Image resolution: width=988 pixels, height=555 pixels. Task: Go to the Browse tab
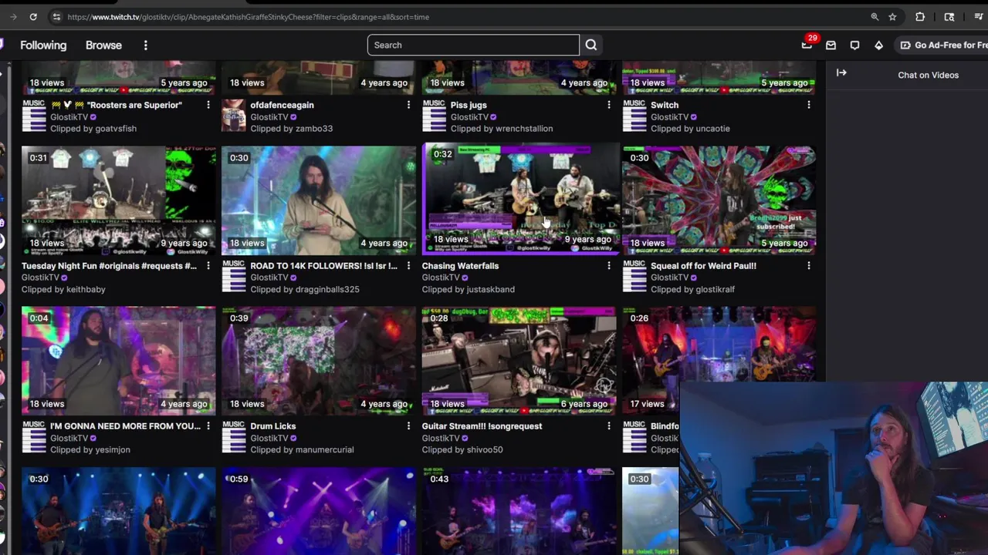click(103, 45)
